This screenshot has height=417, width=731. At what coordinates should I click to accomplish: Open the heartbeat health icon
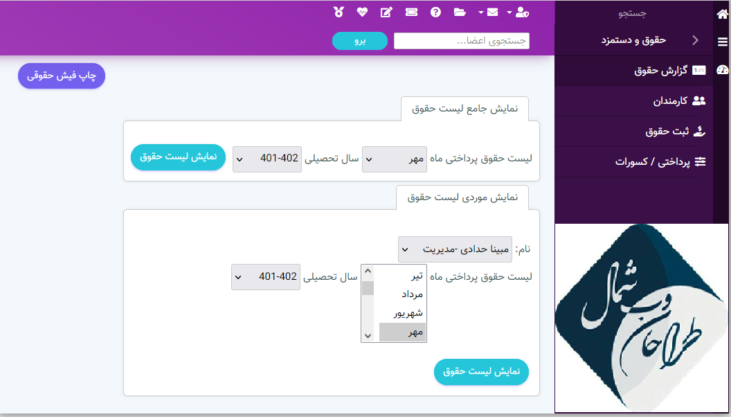click(362, 12)
